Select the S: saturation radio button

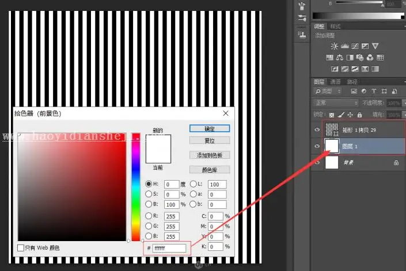pos(149,194)
